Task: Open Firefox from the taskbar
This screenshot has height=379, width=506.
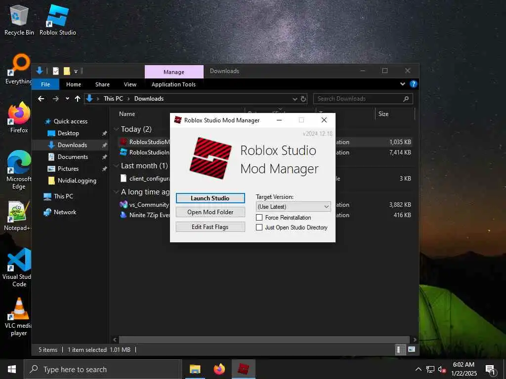Action: [x=219, y=369]
